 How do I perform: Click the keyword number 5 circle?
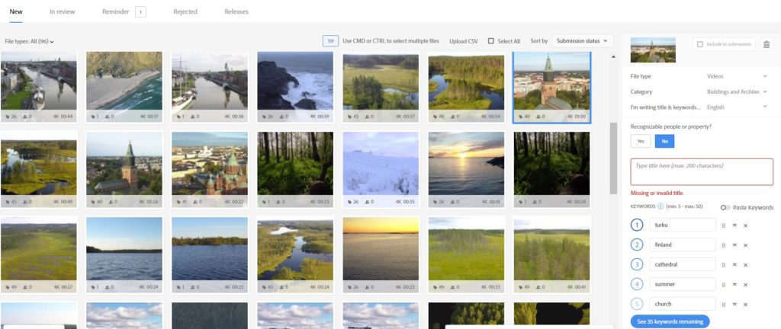point(637,304)
